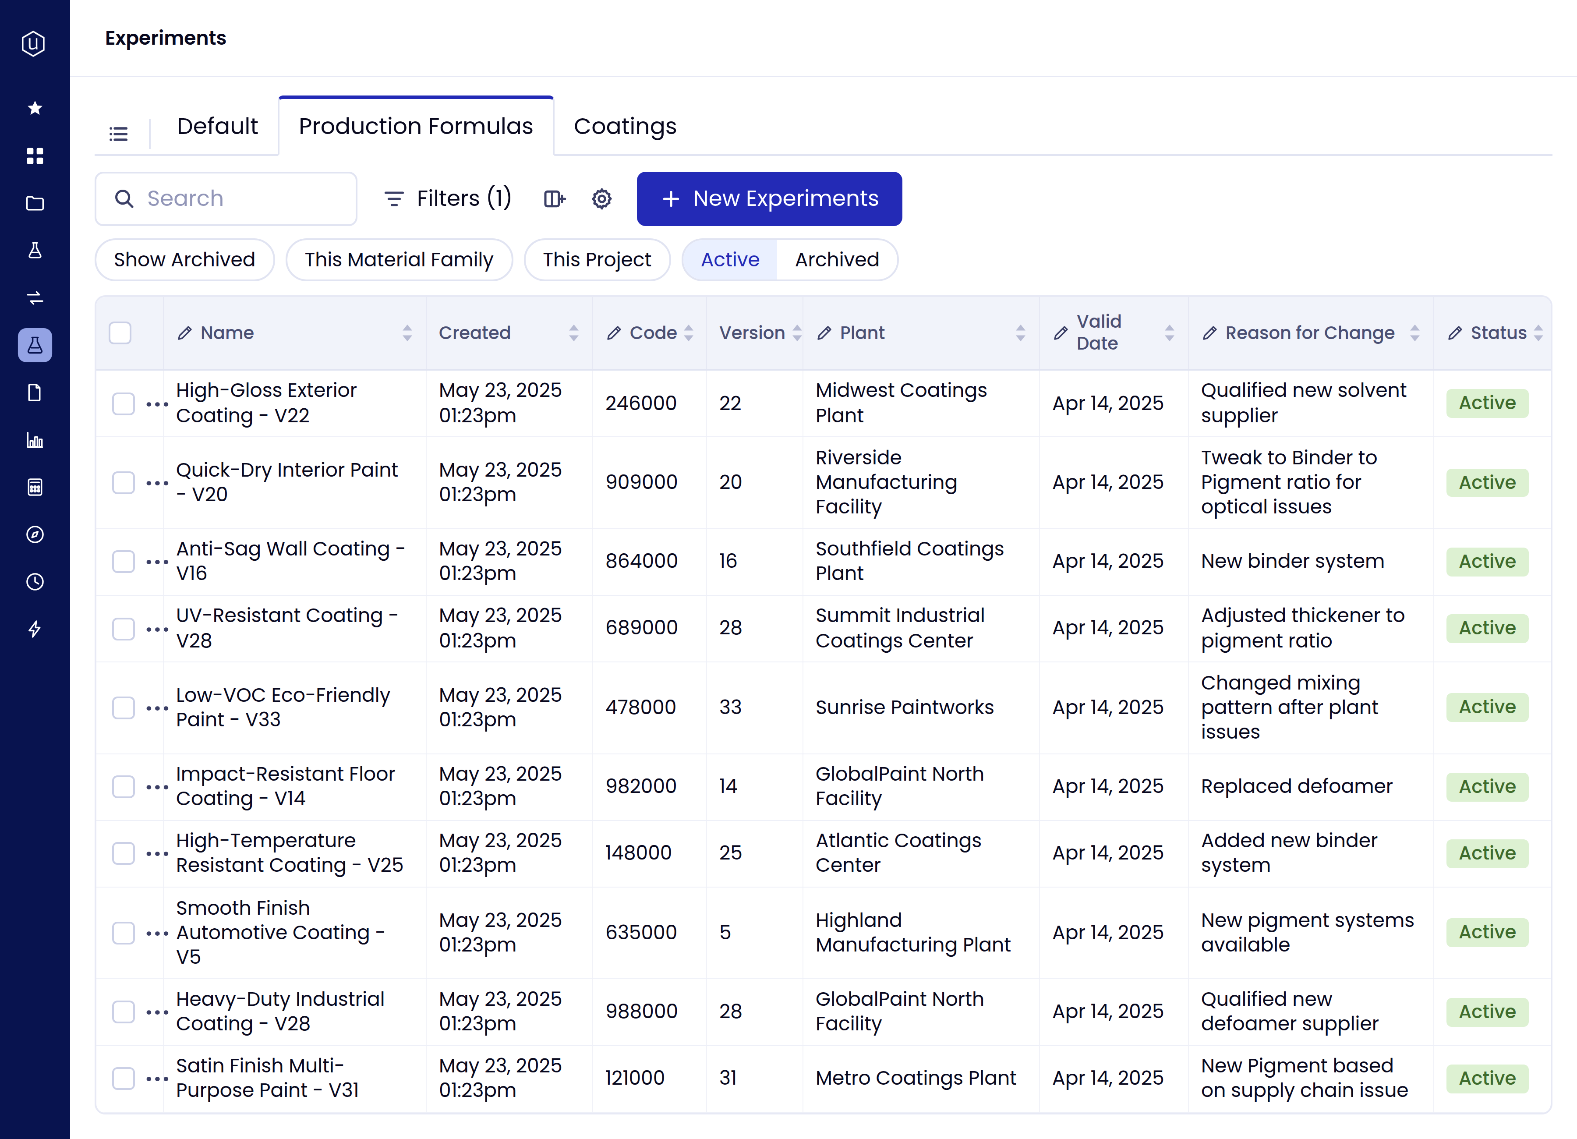The height and width of the screenshot is (1139, 1577).
Task: Open the folder icon in sidebar
Action: point(35,203)
